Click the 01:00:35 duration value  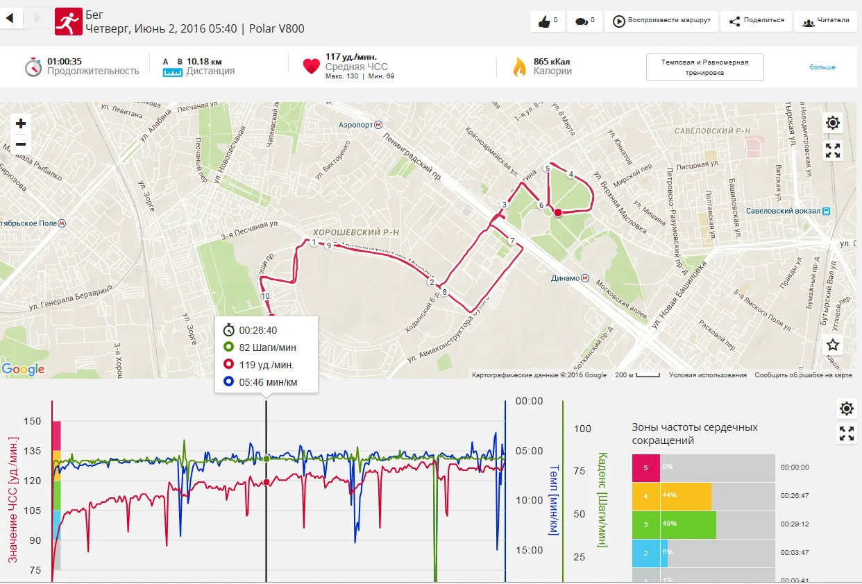point(65,62)
